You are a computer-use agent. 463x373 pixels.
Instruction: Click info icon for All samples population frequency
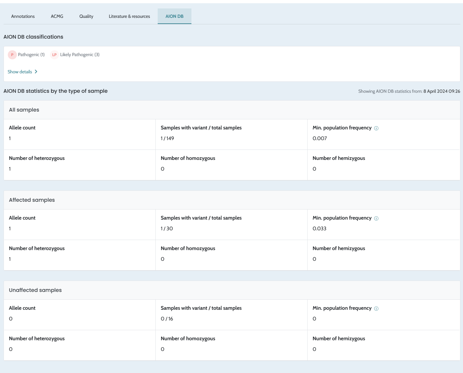coord(376,128)
